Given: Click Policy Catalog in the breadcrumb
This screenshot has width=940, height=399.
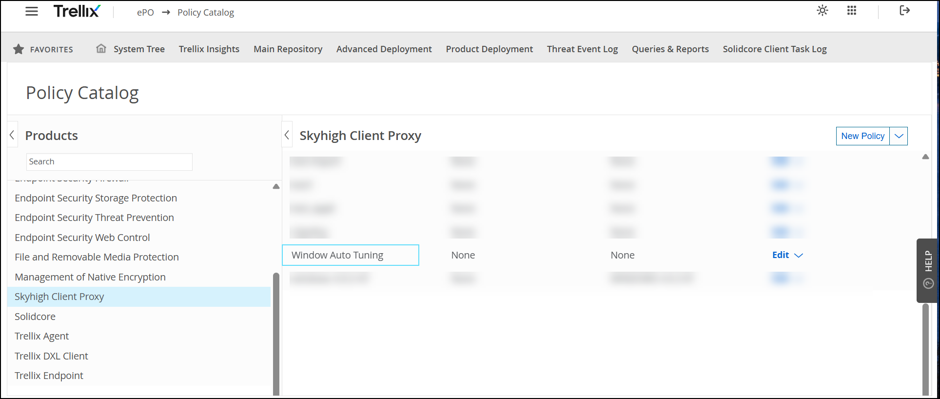Looking at the screenshot, I should pos(206,12).
